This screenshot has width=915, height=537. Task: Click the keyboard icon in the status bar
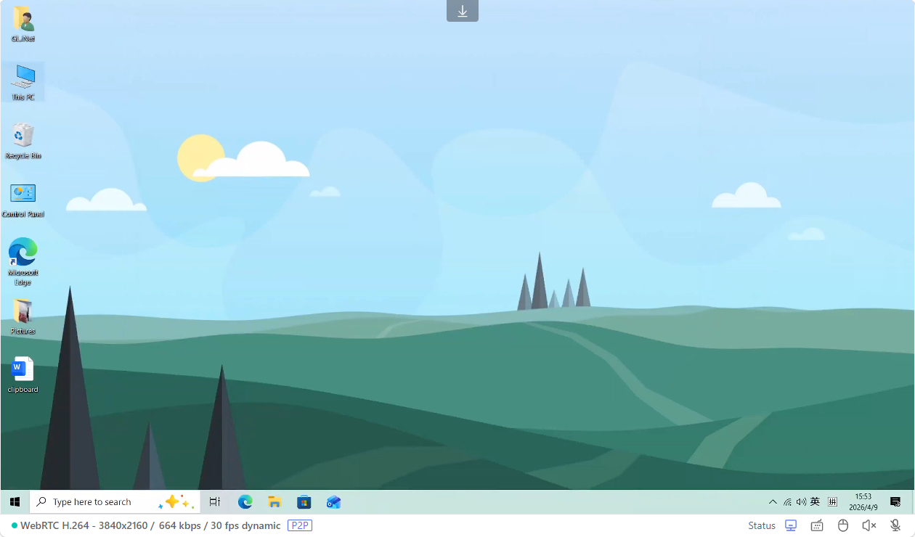[x=817, y=525]
